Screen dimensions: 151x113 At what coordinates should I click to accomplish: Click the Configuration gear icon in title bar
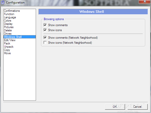[x=3, y=3]
